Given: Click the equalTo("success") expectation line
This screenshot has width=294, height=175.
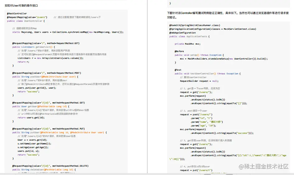Looking at the screenshot, I should [222, 133].
